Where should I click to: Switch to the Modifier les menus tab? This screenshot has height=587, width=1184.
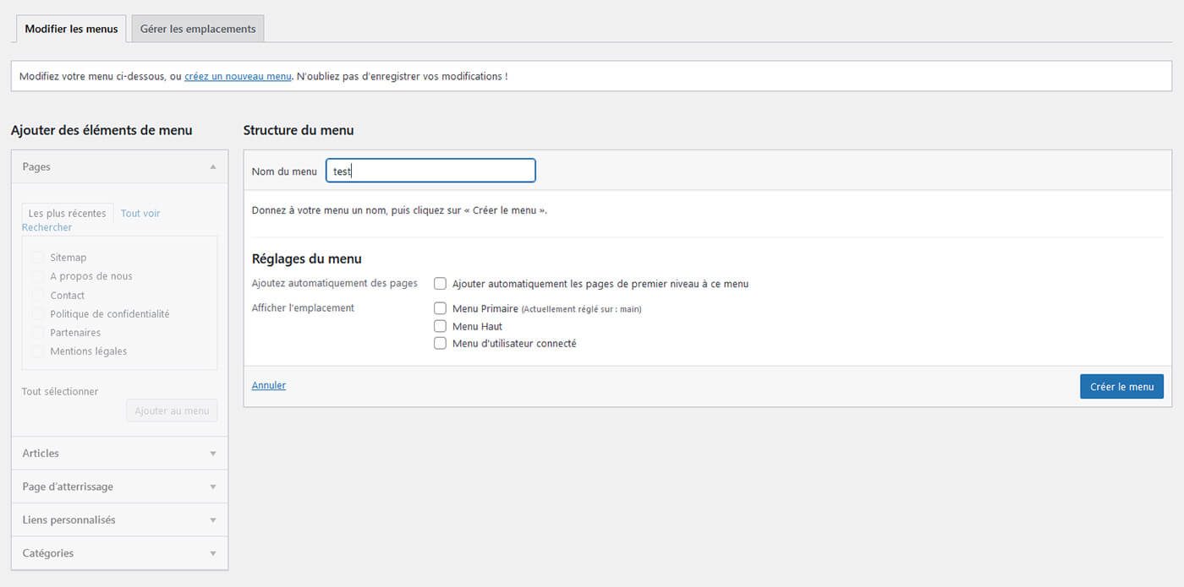[71, 29]
